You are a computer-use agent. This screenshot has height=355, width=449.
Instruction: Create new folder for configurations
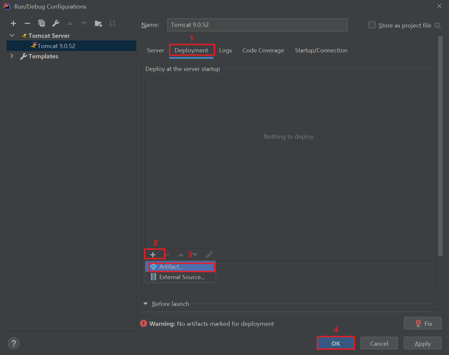[98, 24]
